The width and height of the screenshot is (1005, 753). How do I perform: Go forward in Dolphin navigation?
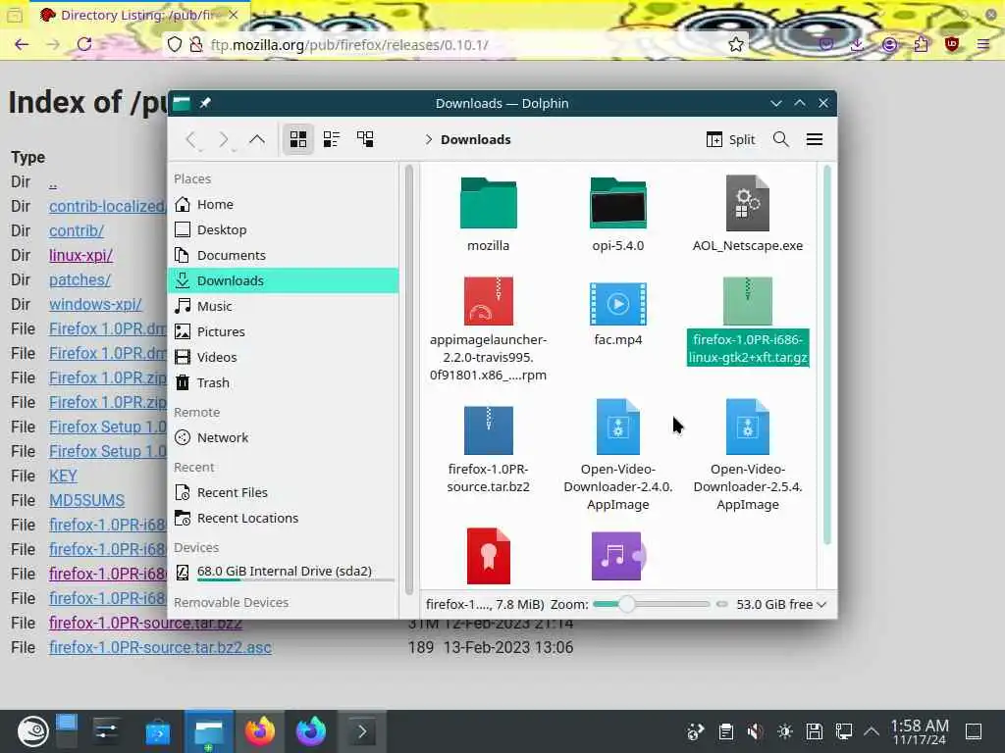point(224,139)
